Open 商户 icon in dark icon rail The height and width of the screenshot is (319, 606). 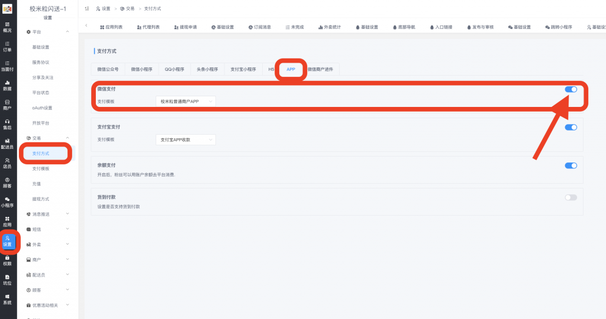pos(7,105)
